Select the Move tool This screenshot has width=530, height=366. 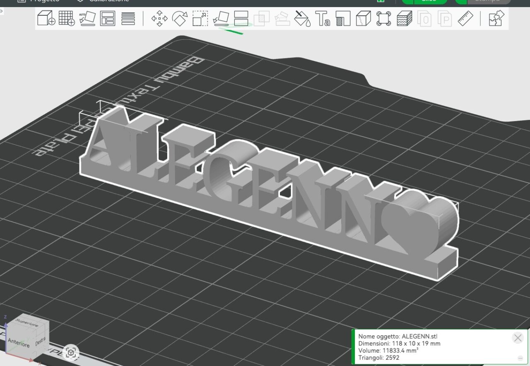[x=159, y=19]
